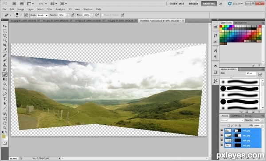Select the Zoom tool in the toolbox
Image resolution: width=266 pixels, height=161 pixels.
(x=5, y=128)
